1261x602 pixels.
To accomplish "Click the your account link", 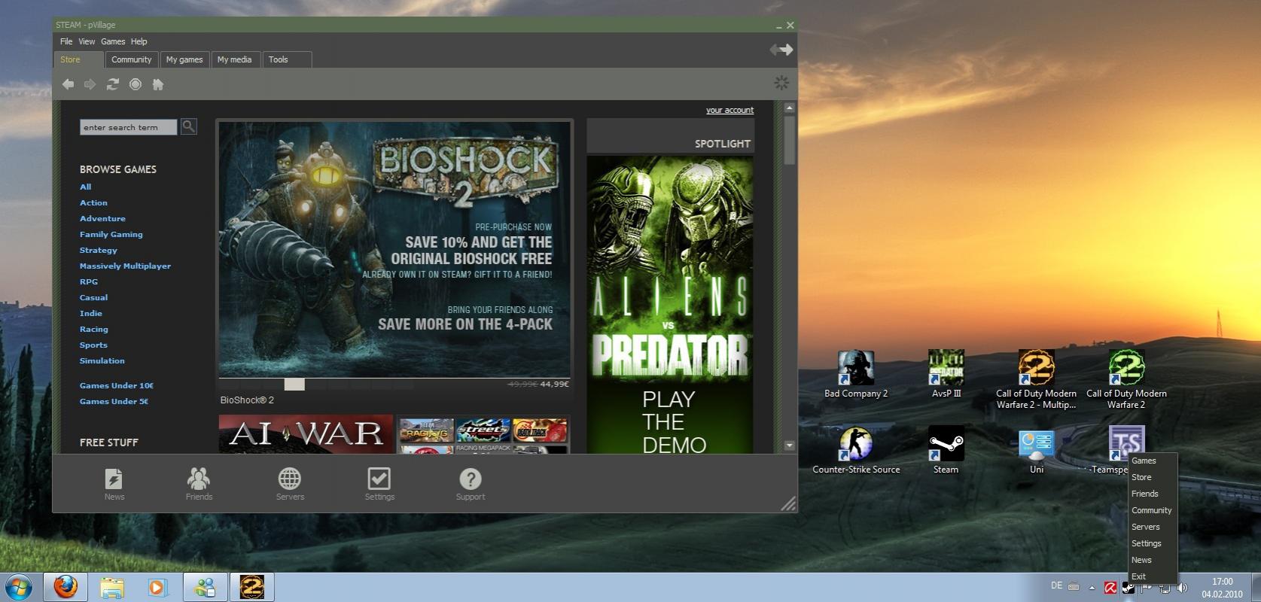I will click(x=729, y=110).
